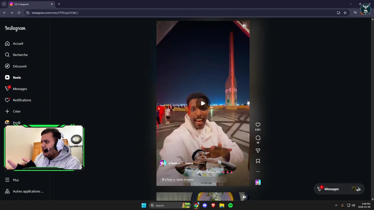Click the Instagram logo
This screenshot has height=210, width=374.
click(15, 28)
